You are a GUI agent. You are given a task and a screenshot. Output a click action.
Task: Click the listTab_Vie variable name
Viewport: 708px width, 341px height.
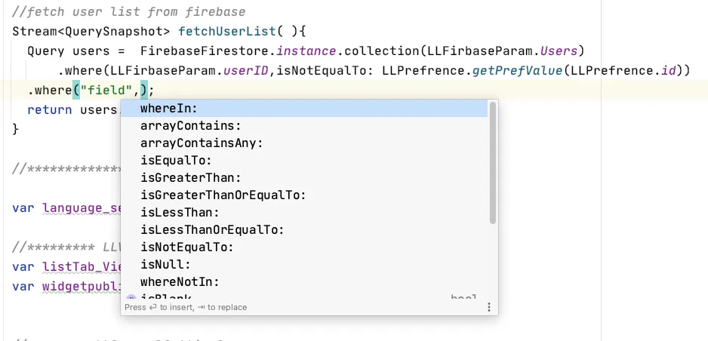click(82, 266)
